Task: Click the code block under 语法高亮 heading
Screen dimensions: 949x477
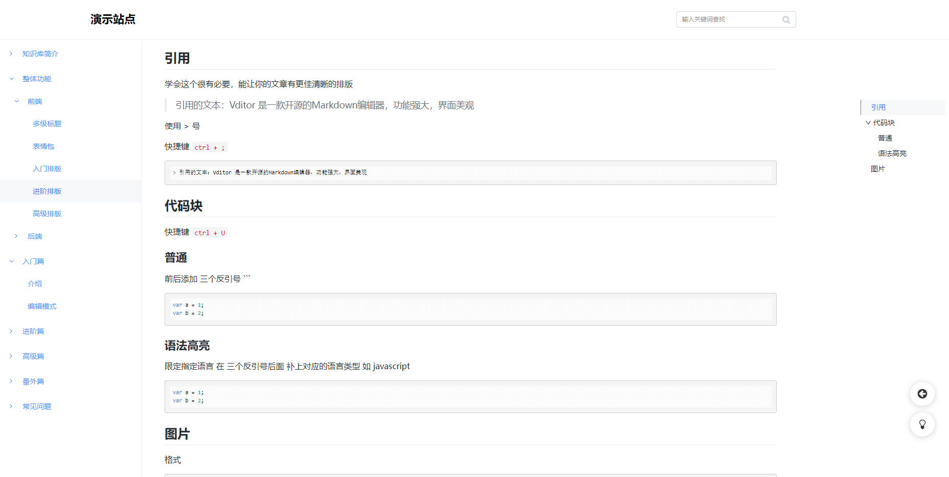Action: (470, 397)
